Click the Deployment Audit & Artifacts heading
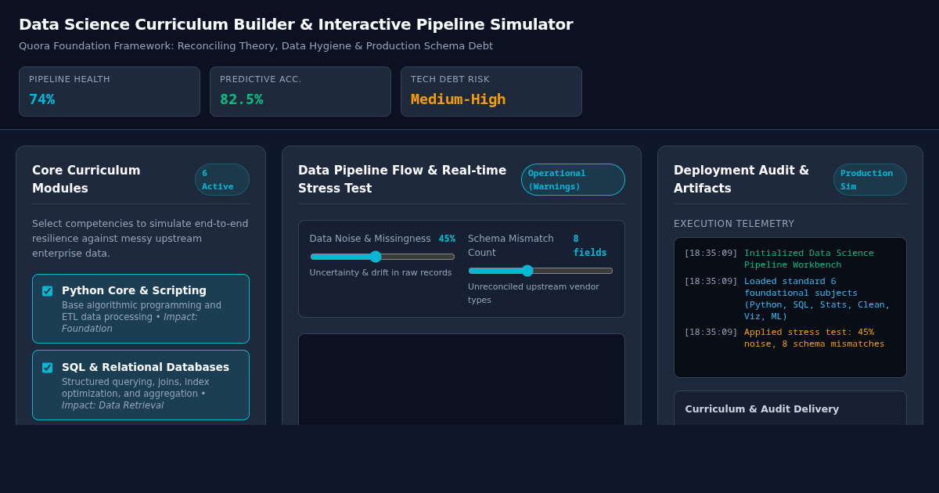Image resolution: width=939 pixels, height=493 pixels. [x=741, y=179]
